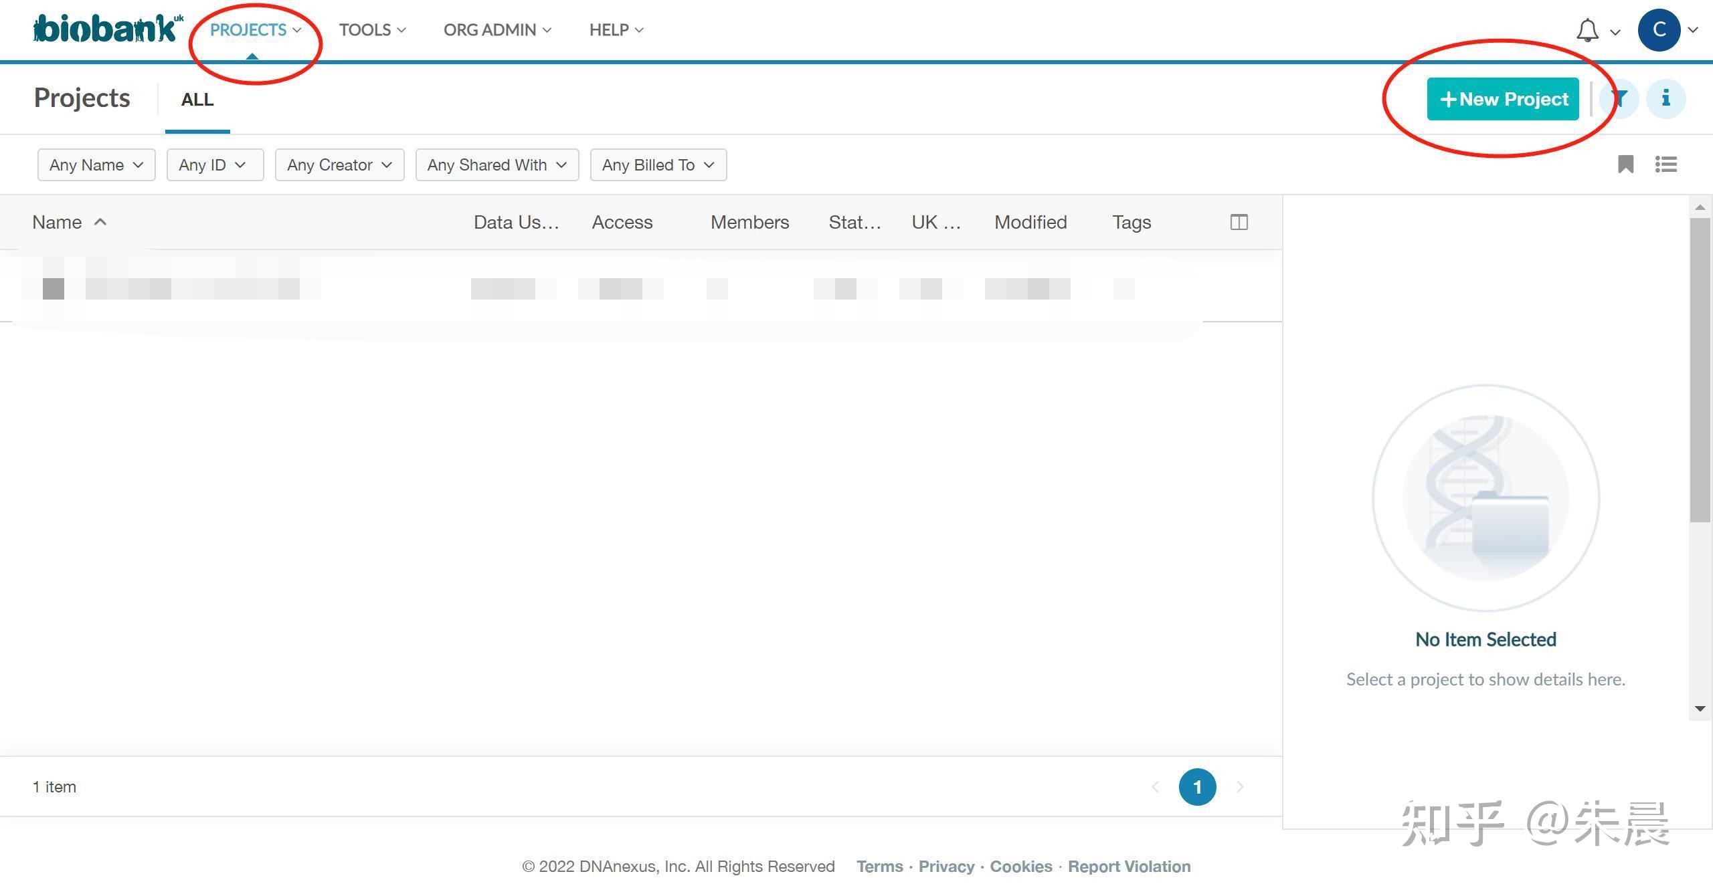Open the Any Creator filter dropdown
Image resolution: width=1713 pixels, height=892 pixels.
click(339, 165)
